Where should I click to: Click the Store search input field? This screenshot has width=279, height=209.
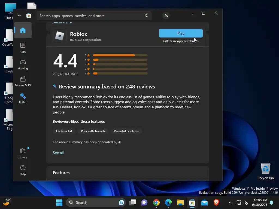click(94, 16)
